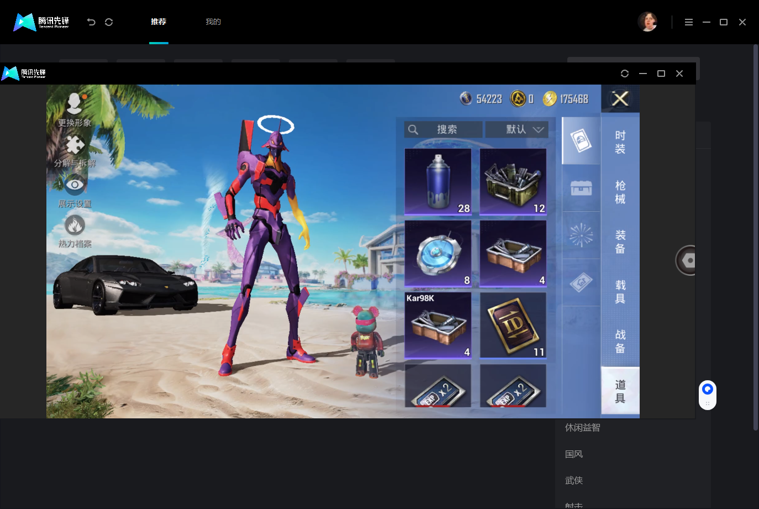
Task: Switch to 时装 fashion tab
Action: (x=620, y=142)
